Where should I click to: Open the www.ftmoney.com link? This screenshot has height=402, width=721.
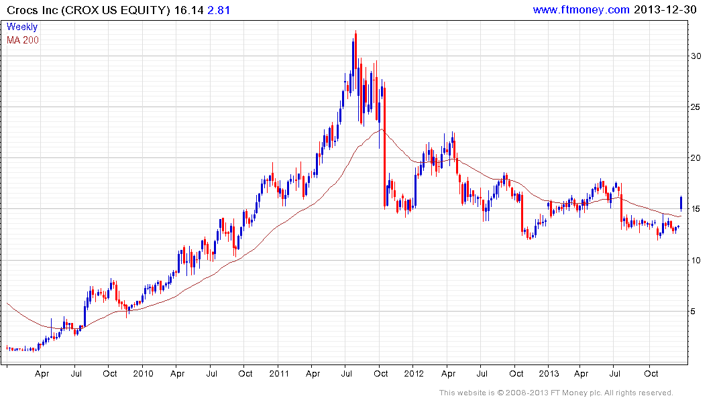(x=581, y=9)
